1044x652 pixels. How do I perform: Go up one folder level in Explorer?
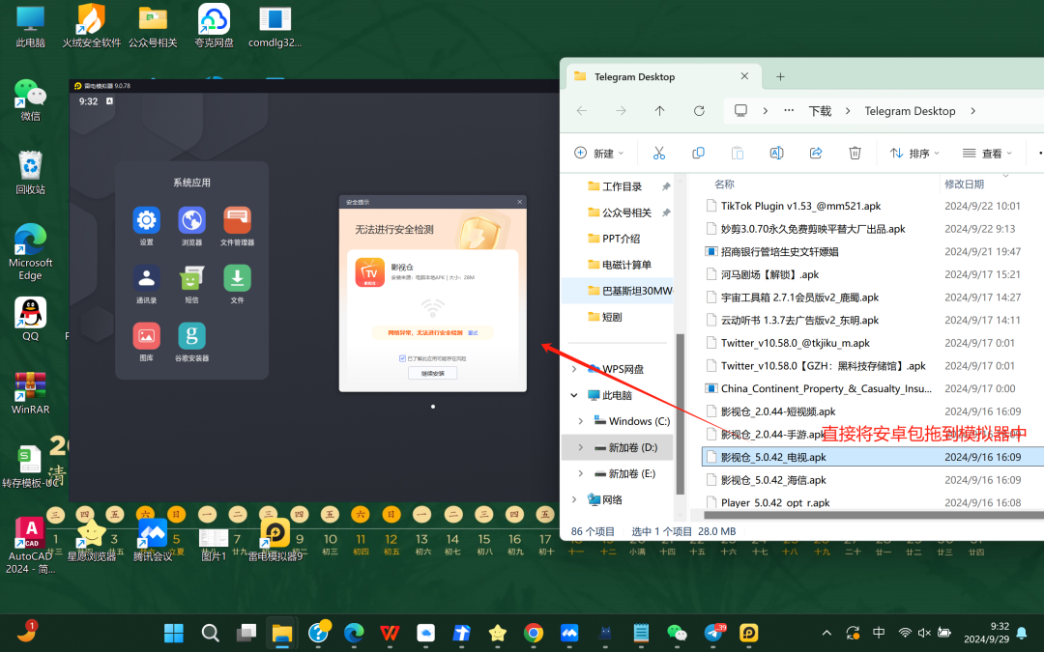point(660,111)
